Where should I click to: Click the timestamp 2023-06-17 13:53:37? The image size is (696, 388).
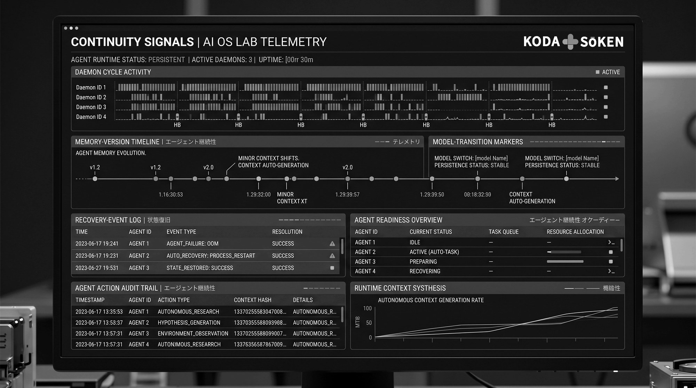[x=99, y=323]
